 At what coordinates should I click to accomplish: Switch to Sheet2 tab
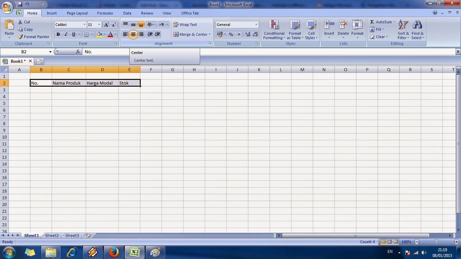pos(52,236)
